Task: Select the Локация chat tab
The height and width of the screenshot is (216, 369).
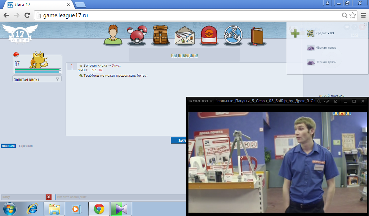Action: pos(8,146)
